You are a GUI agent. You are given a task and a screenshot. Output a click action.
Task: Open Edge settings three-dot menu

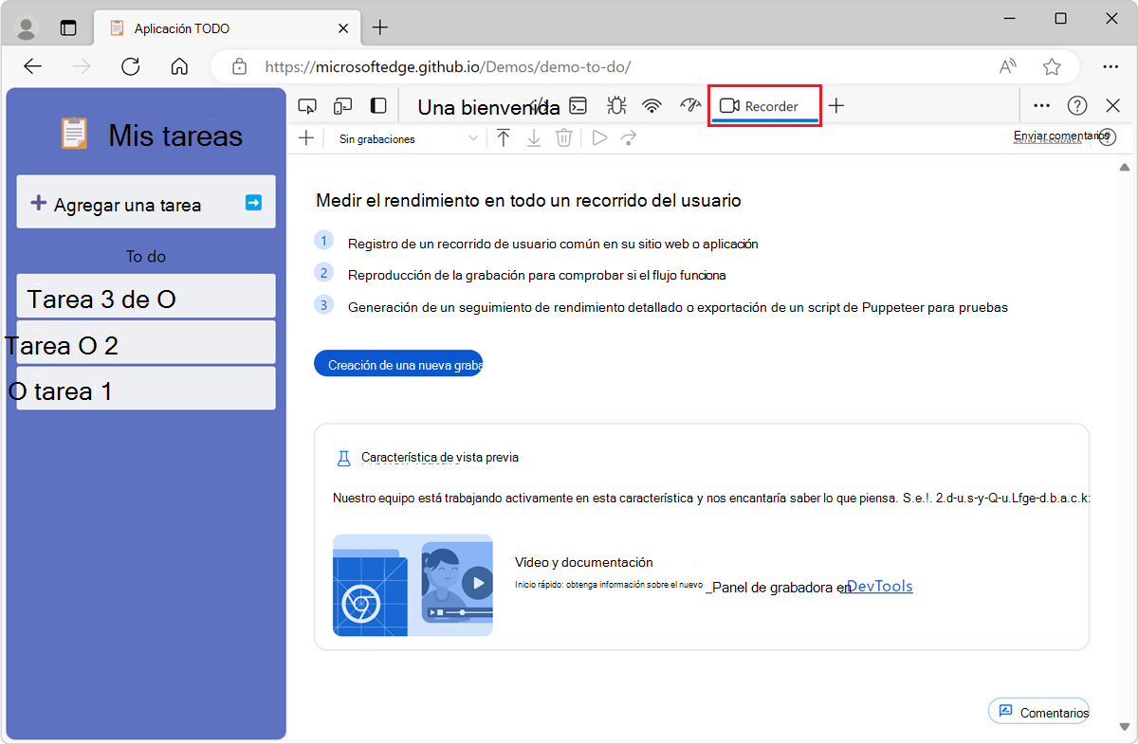click(x=1110, y=66)
